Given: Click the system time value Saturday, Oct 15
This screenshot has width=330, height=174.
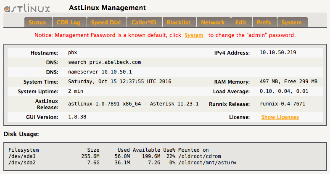Looking at the screenshot, I should pyautogui.click(x=119, y=82).
